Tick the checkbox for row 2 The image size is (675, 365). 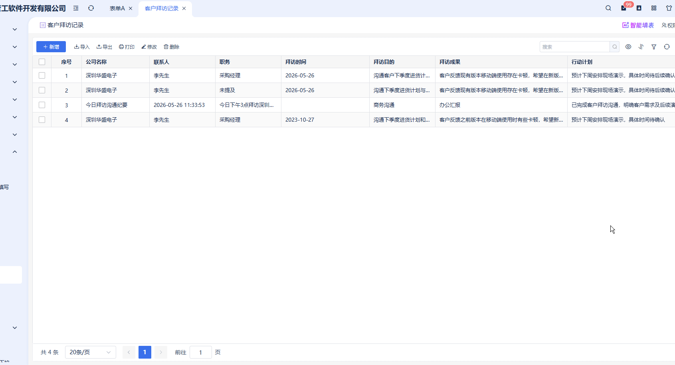click(x=42, y=90)
